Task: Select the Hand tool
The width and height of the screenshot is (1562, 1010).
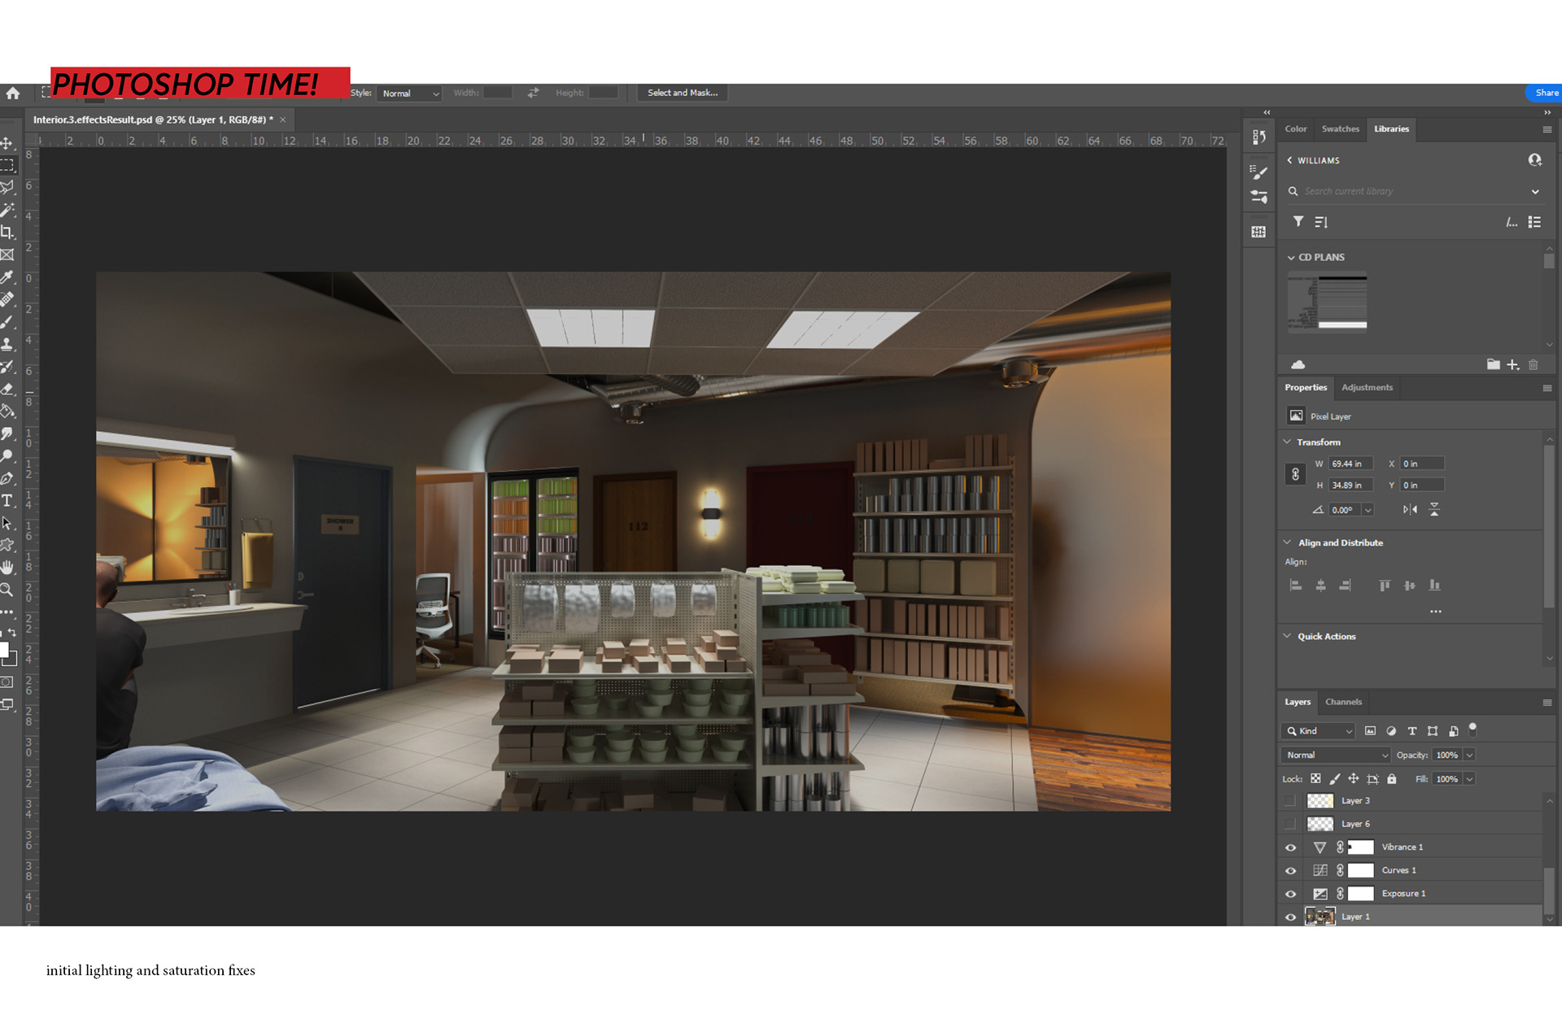Action: point(7,568)
